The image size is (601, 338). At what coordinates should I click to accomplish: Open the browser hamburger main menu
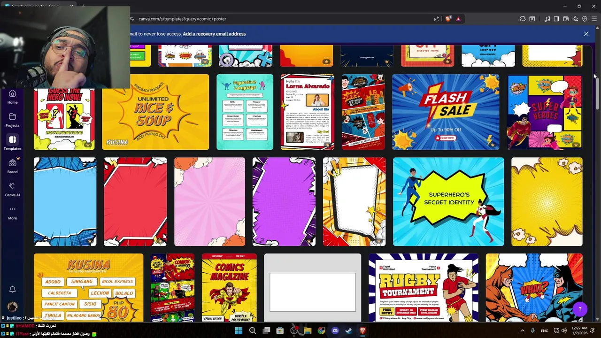pos(594,19)
